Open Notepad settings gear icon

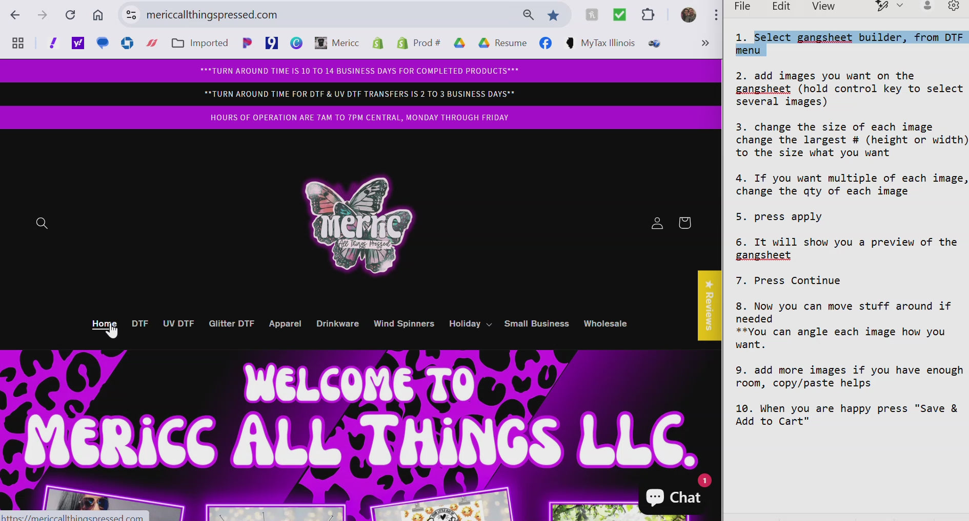pyautogui.click(x=953, y=6)
